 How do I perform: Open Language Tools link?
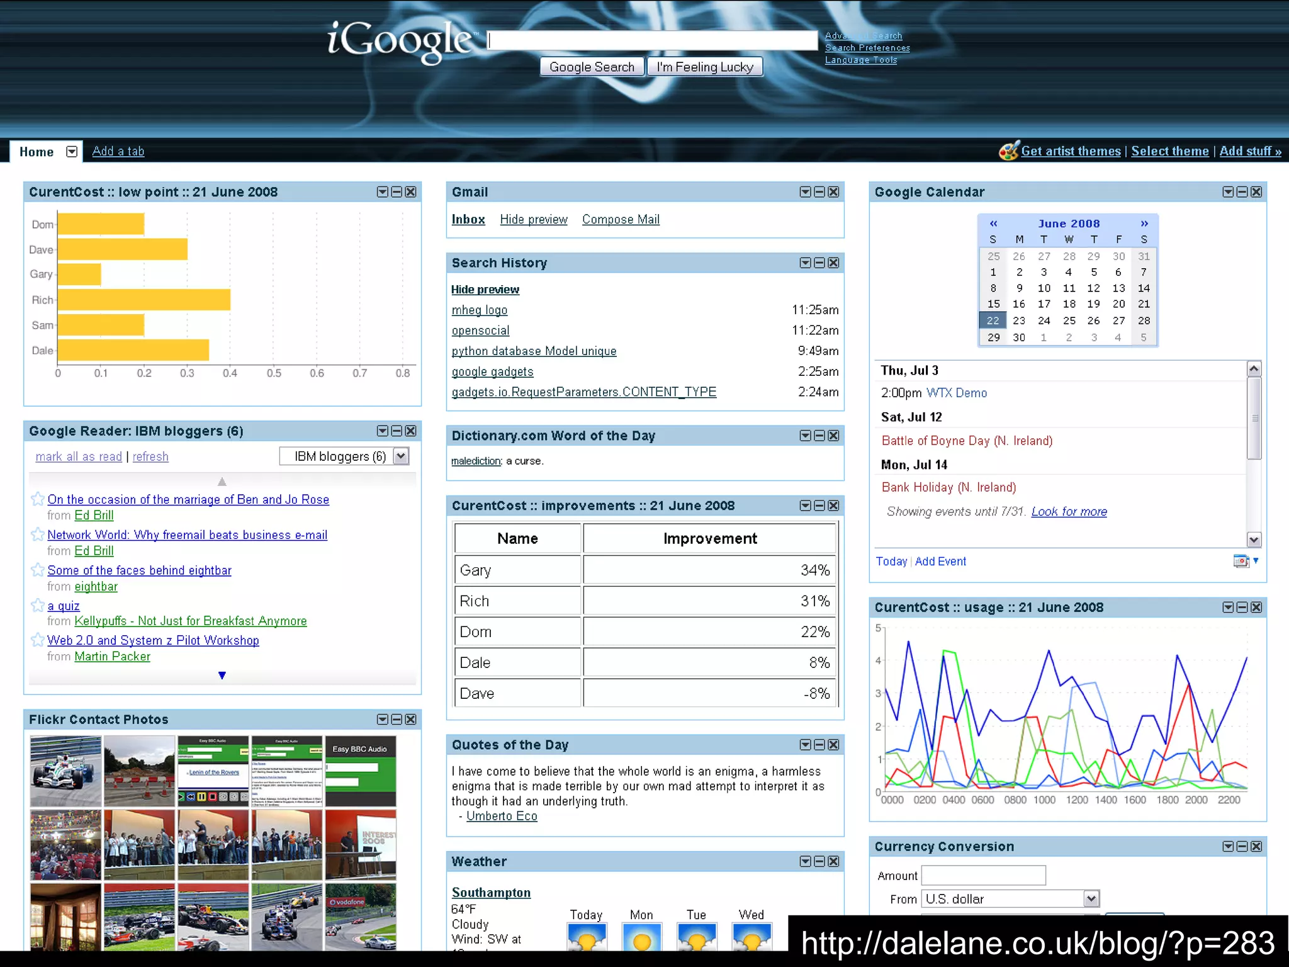click(861, 60)
